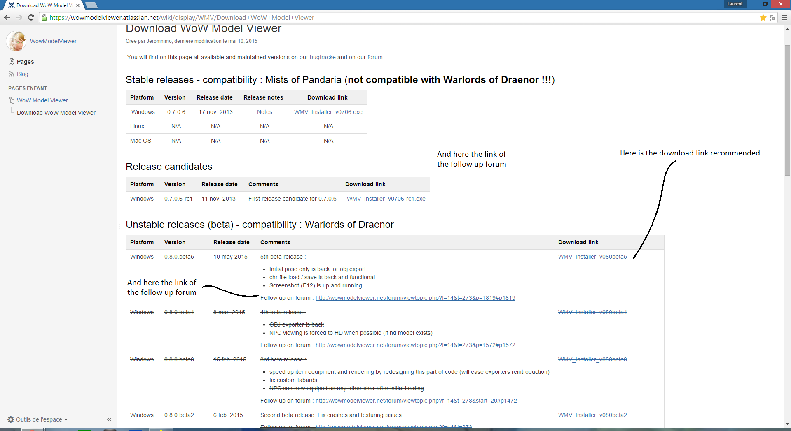Screen dimensions: 791x431
Task: Open a new browser tab
Action: (x=91, y=5)
